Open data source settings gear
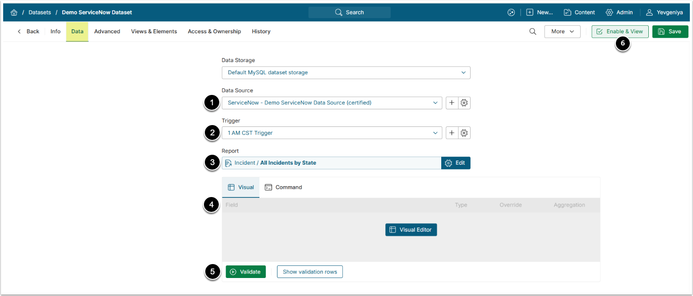693x296 pixels. [x=464, y=103]
